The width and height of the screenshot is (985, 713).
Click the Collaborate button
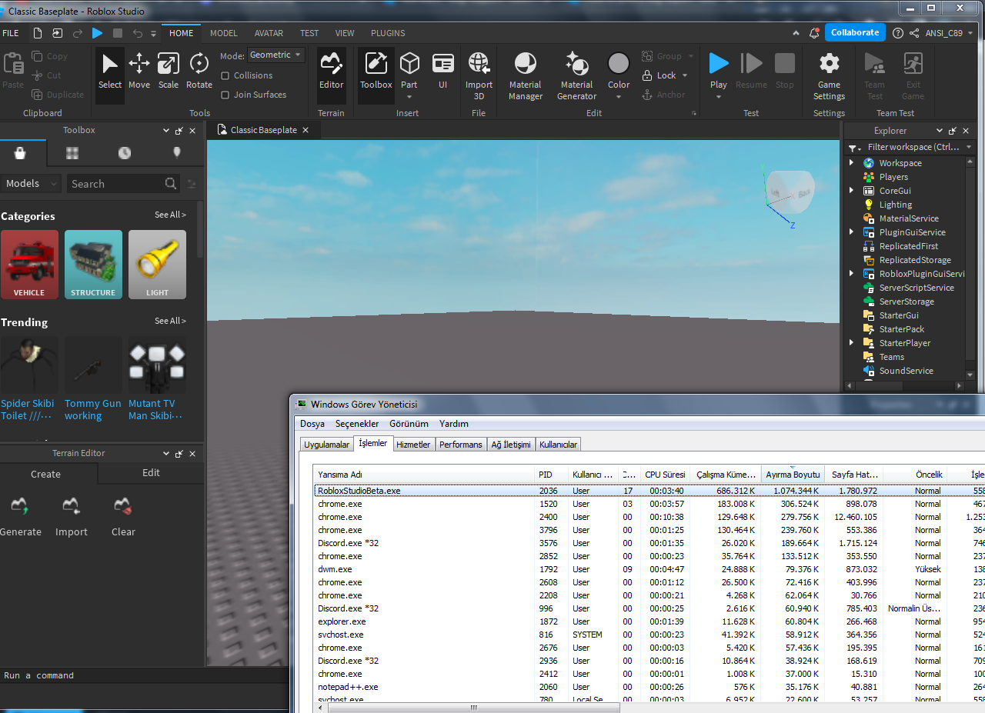tap(854, 32)
